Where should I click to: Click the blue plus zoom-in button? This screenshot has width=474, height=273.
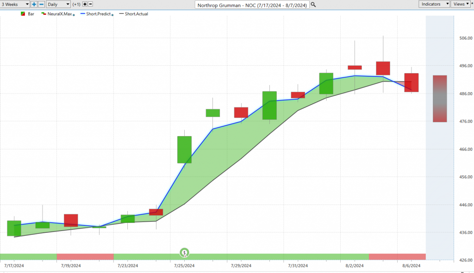click(x=34, y=4)
